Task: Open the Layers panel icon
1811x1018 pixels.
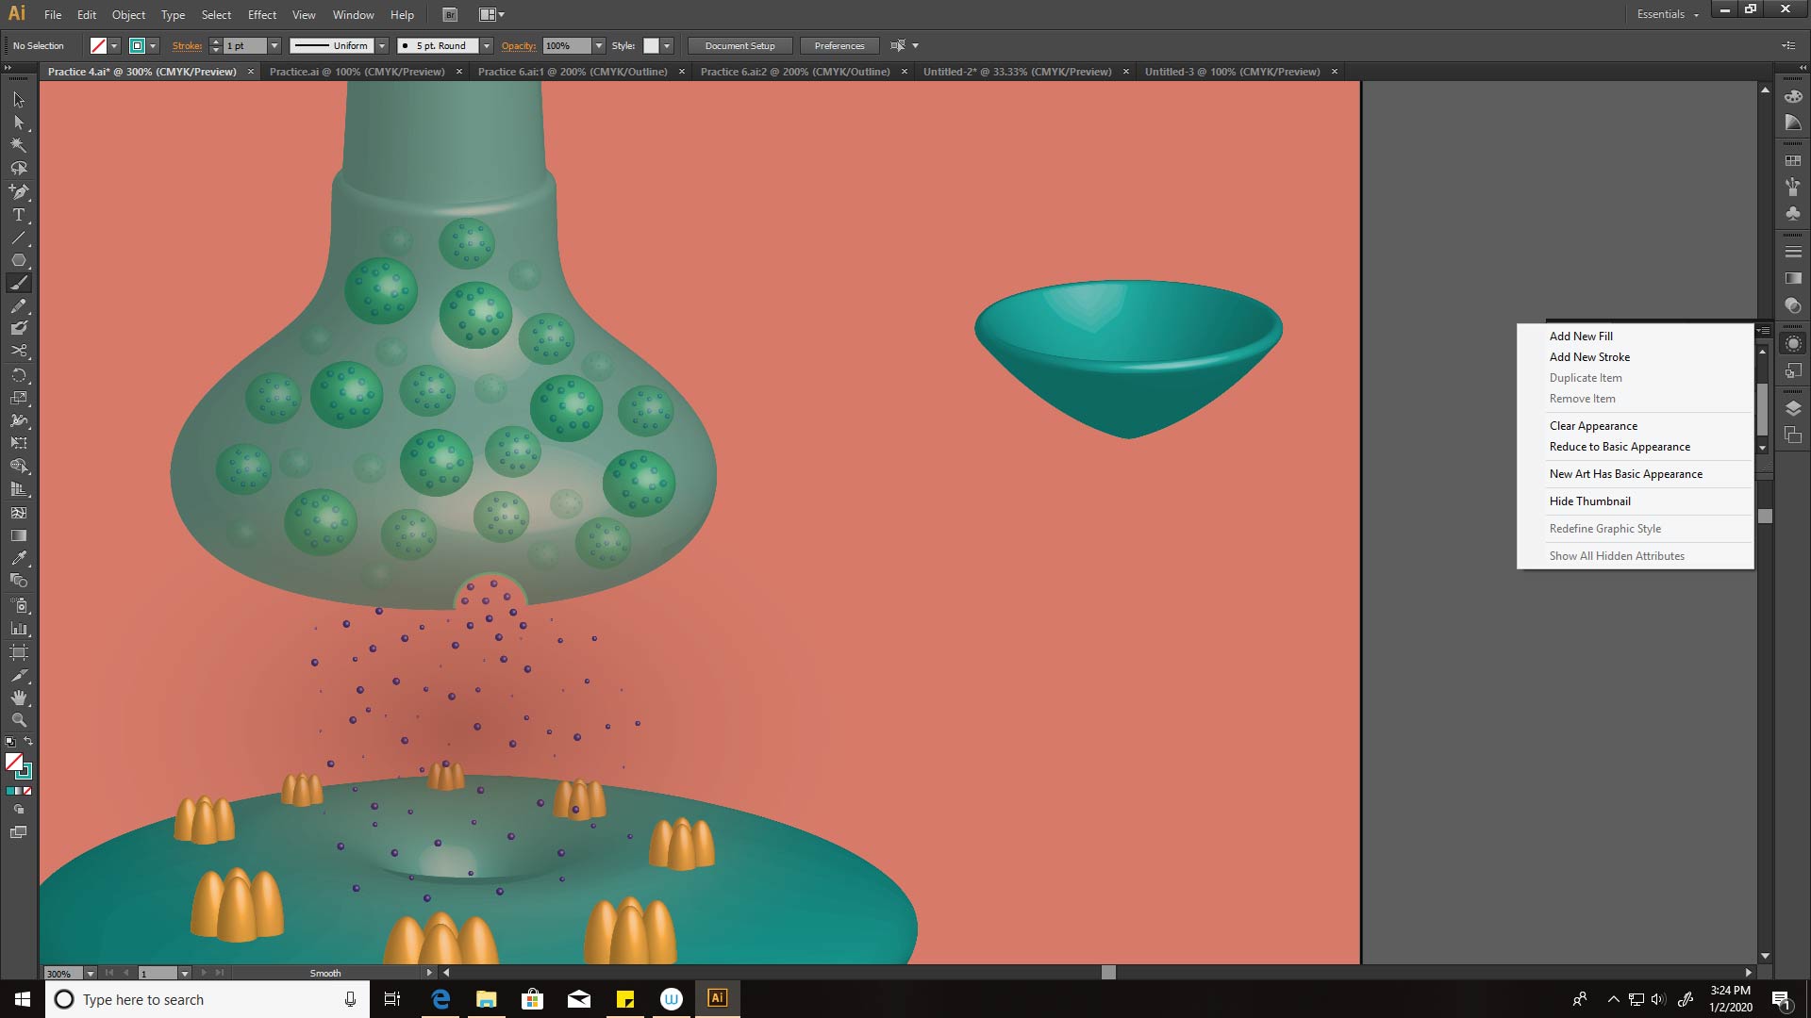Action: point(1793,408)
